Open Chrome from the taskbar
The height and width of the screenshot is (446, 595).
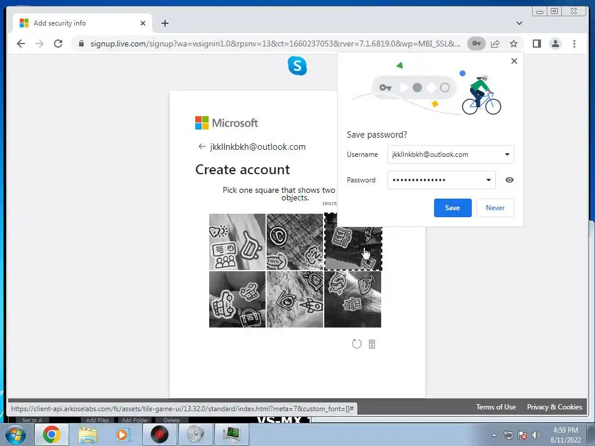[x=52, y=434]
